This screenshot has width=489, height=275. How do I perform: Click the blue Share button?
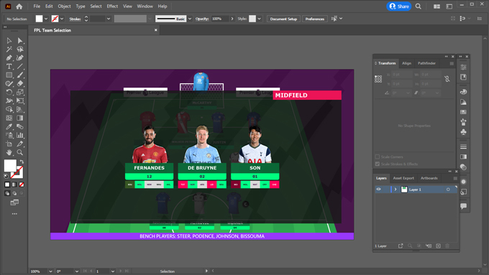399,6
